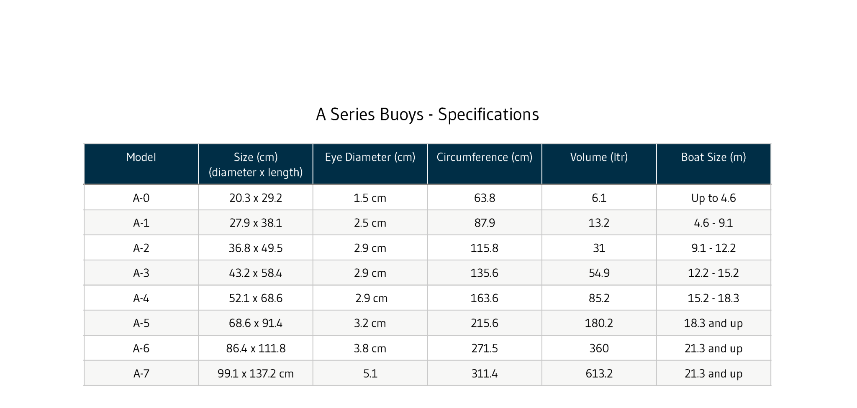
Task: Select the 360 volume value
Action: coord(599,349)
